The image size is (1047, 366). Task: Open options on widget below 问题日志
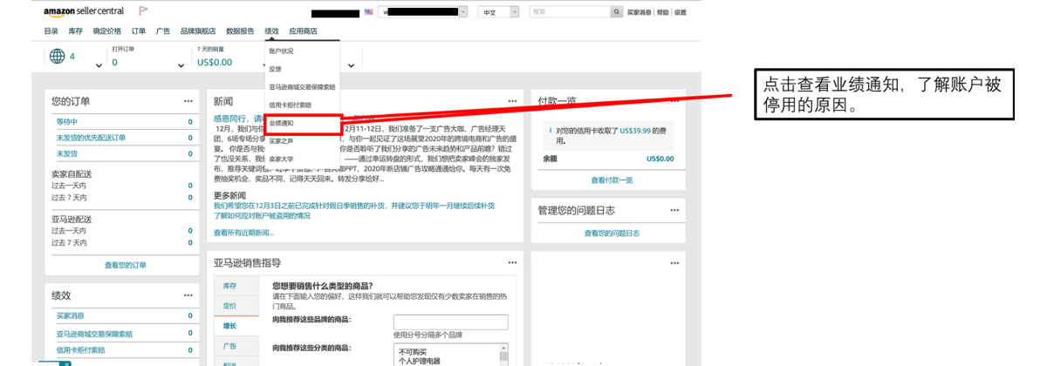674,262
